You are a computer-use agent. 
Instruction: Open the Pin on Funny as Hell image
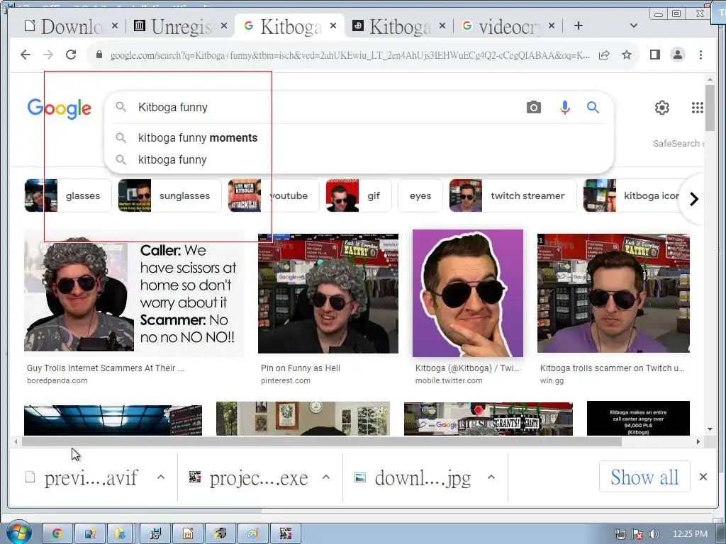[x=328, y=293]
